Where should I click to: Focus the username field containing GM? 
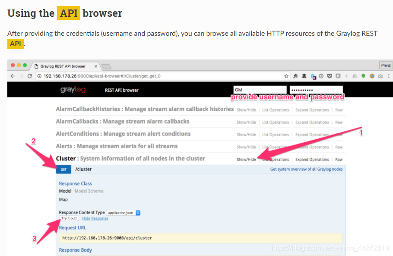coord(260,90)
